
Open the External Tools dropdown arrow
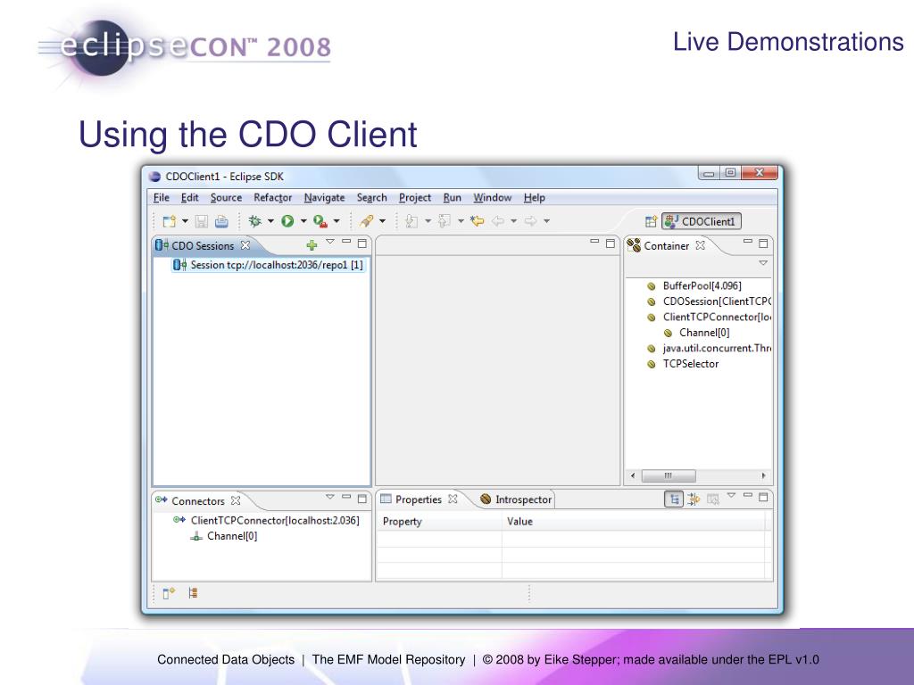pos(337,221)
